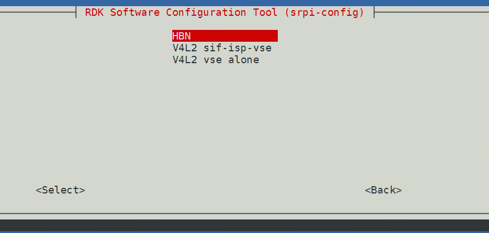Screen dimensions: 489x233
Task: Click the word alone in the last menu row
Action: [x=243, y=60]
